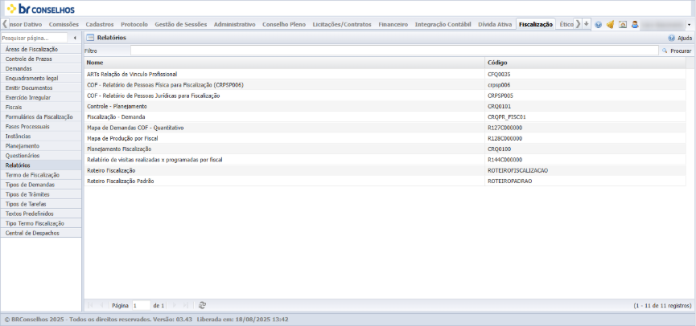Open the Cadastros tab

pos(100,24)
